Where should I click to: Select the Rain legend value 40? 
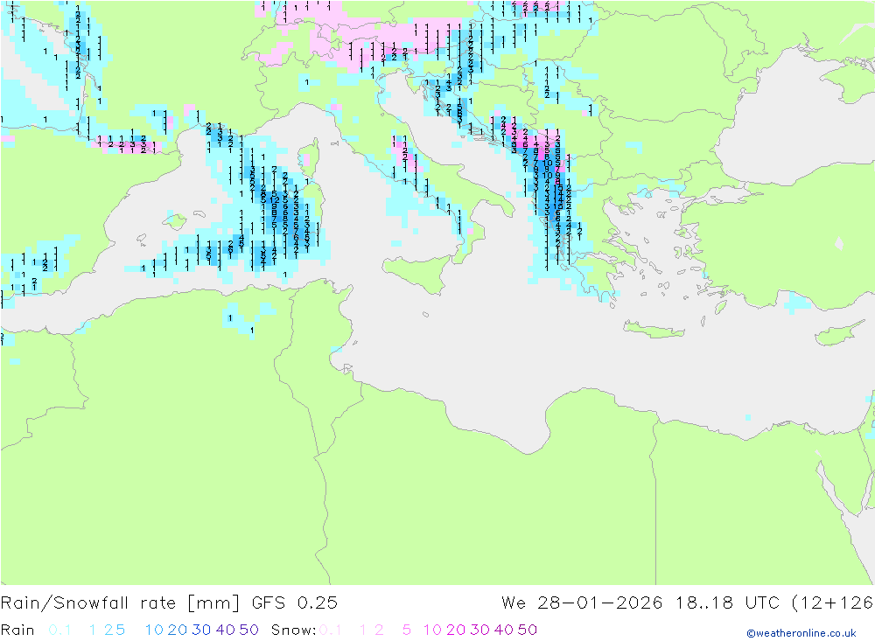[x=226, y=630]
